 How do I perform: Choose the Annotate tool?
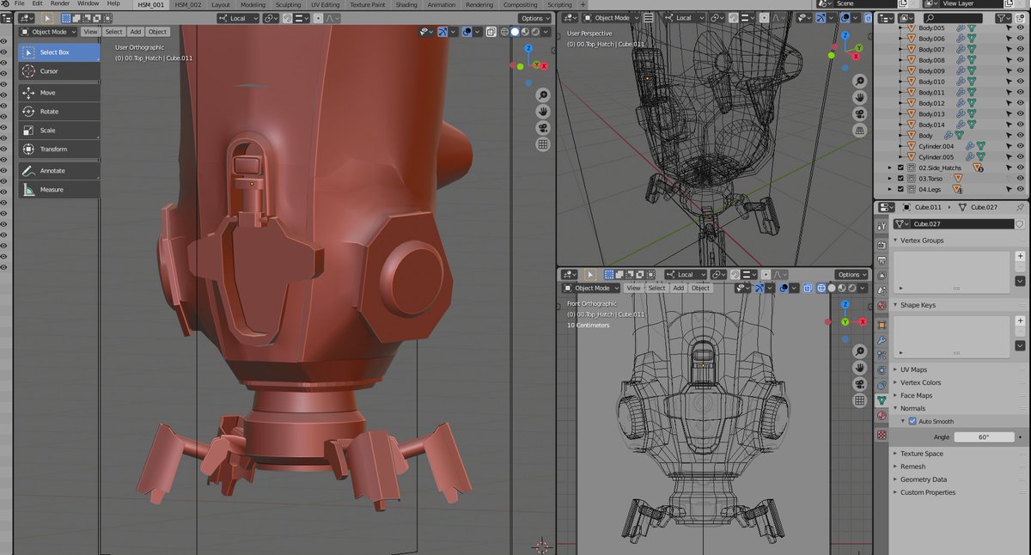click(58, 171)
